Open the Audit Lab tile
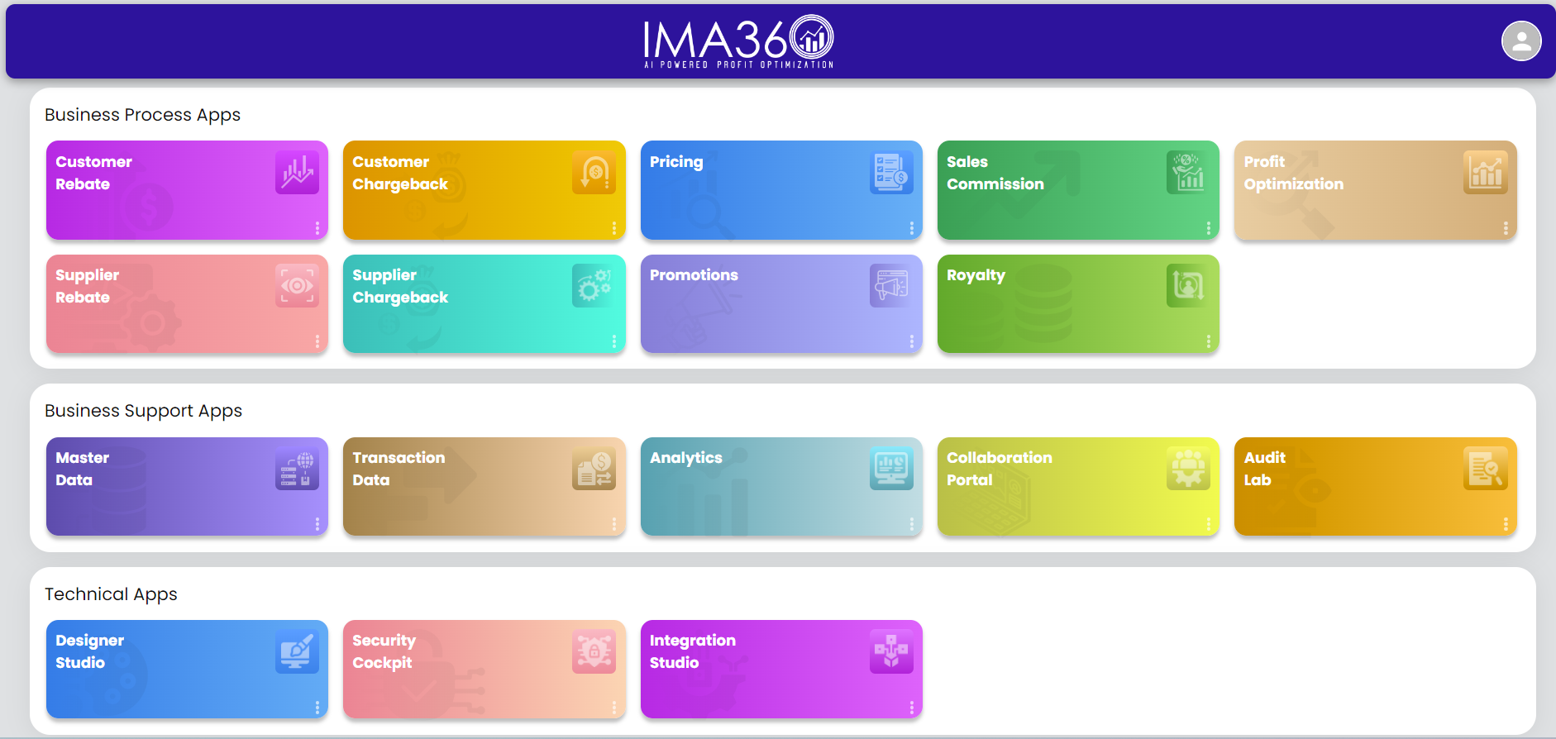The image size is (1556, 739). (1375, 486)
